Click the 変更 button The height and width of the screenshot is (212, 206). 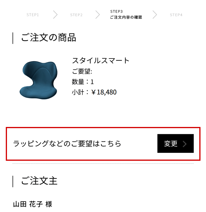(x=176, y=144)
